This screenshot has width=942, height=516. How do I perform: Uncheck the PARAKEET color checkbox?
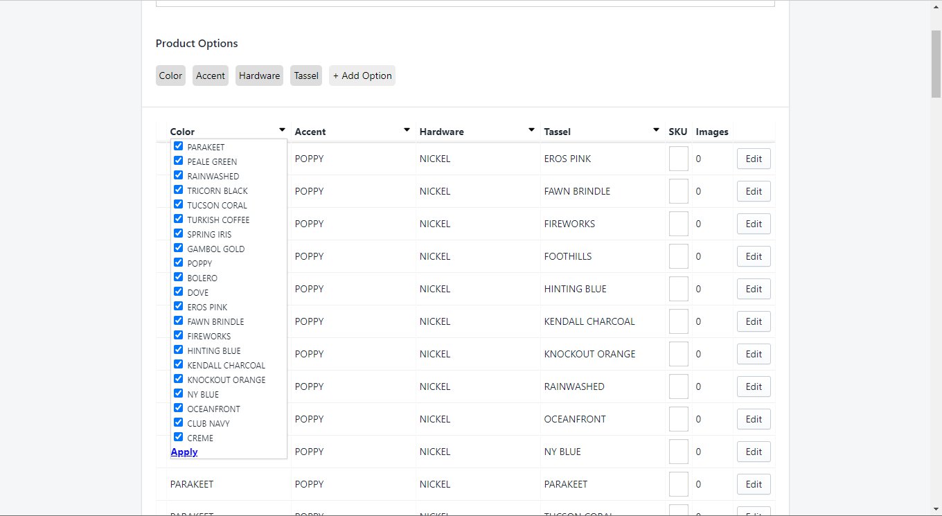pos(179,146)
